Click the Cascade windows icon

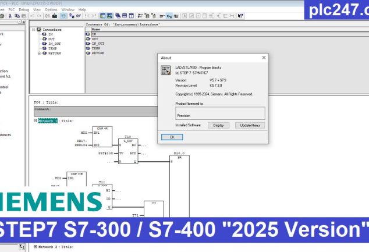118,16
